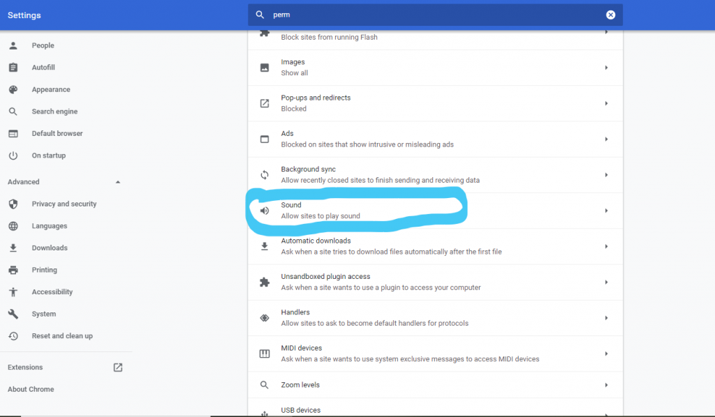
Task: Click into the settings search box
Action: 433,15
